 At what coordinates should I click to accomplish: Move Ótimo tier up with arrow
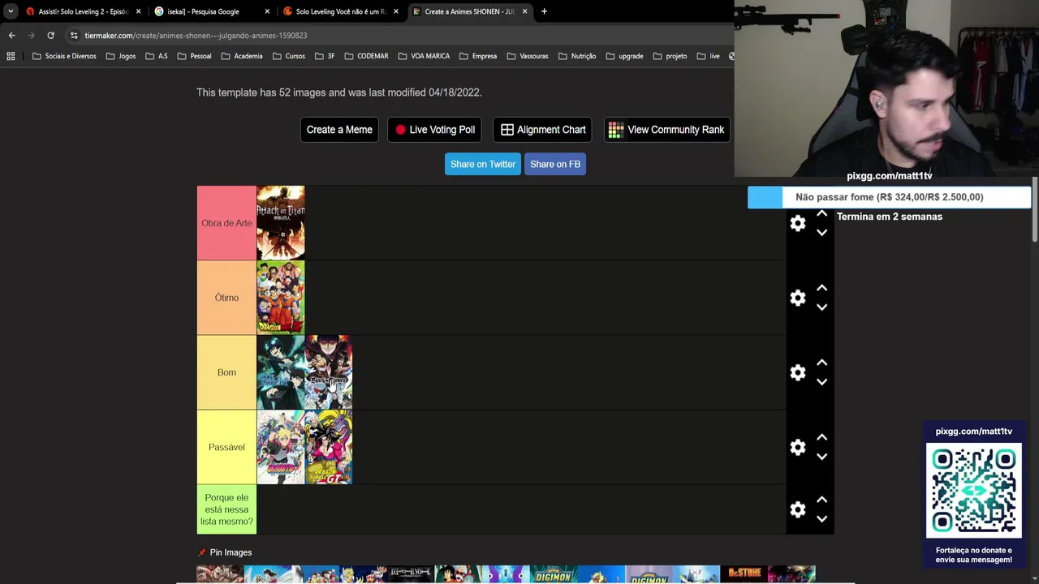click(x=821, y=288)
